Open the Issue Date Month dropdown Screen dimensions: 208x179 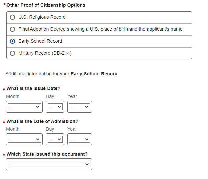click(24, 107)
